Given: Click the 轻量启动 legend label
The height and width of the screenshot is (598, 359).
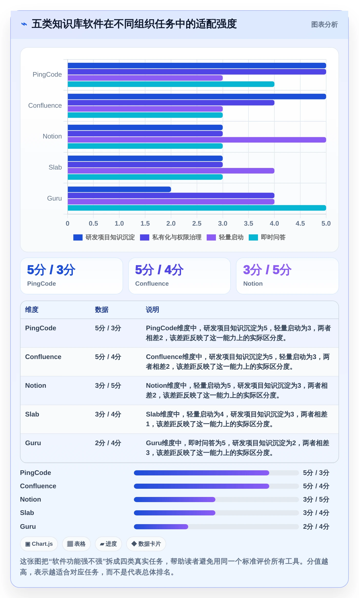Looking at the screenshot, I should tap(231, 237).
